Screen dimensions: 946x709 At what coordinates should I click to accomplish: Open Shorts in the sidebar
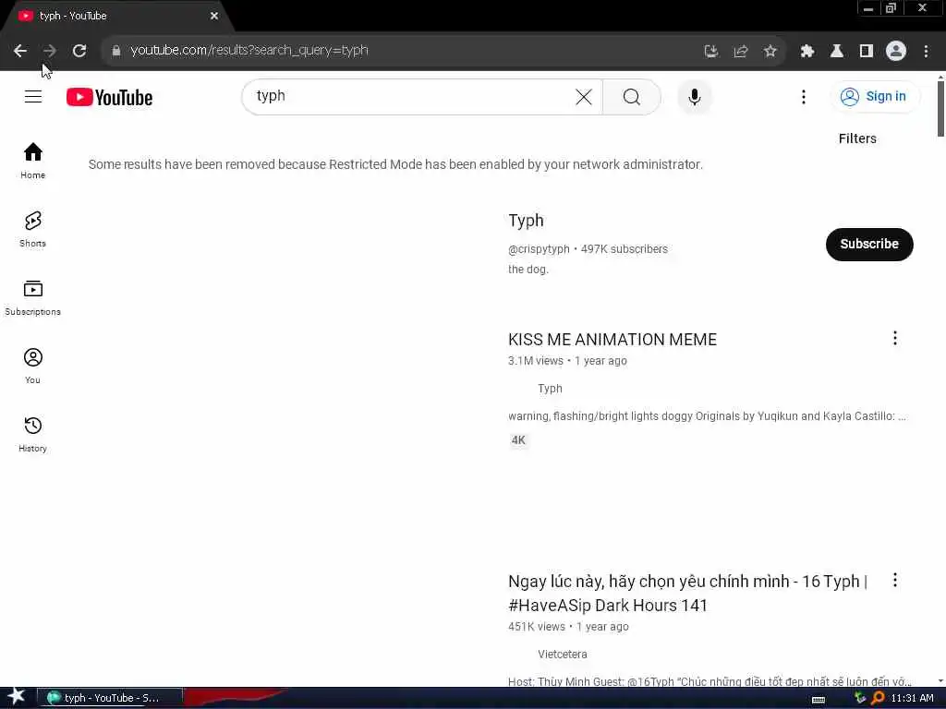point(32,229)
